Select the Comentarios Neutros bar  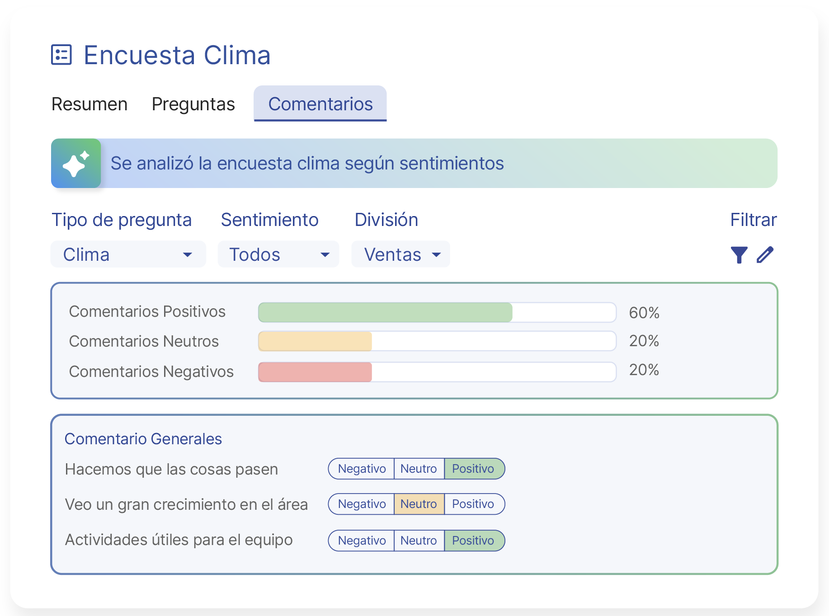click(437, 342)
